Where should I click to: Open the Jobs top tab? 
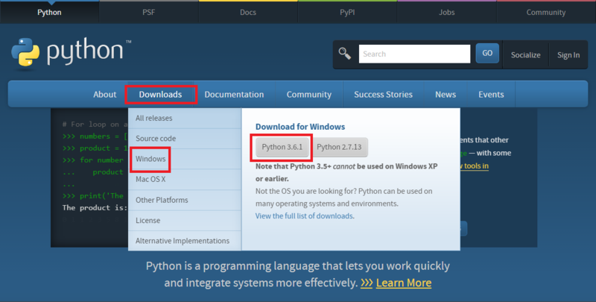click(x=446, y=12)
